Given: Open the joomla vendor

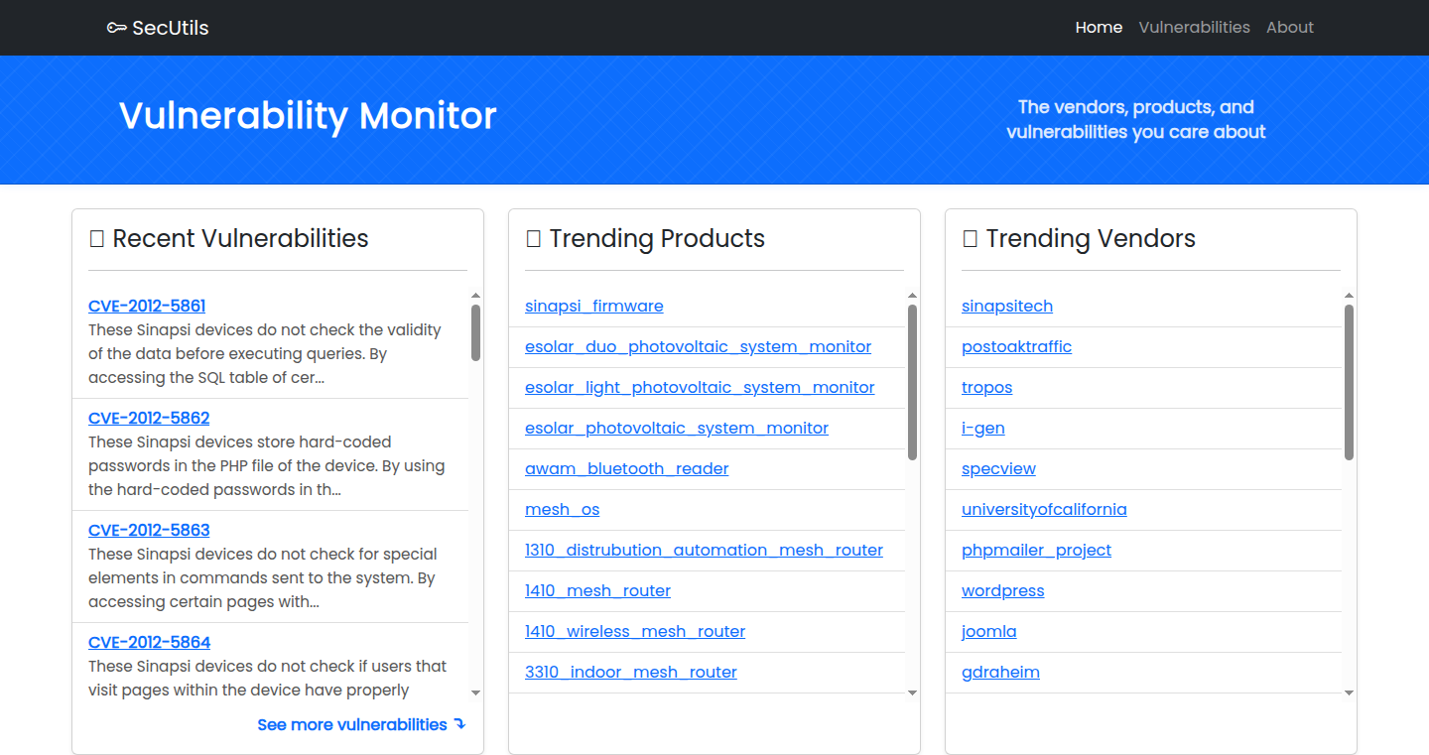Looking at the screenshot, I should pos(989,631).
